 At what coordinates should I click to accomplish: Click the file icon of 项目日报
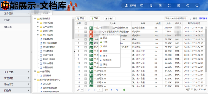tap(41, 76)
